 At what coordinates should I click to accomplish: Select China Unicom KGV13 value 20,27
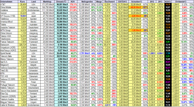click(x=168, y=33)
